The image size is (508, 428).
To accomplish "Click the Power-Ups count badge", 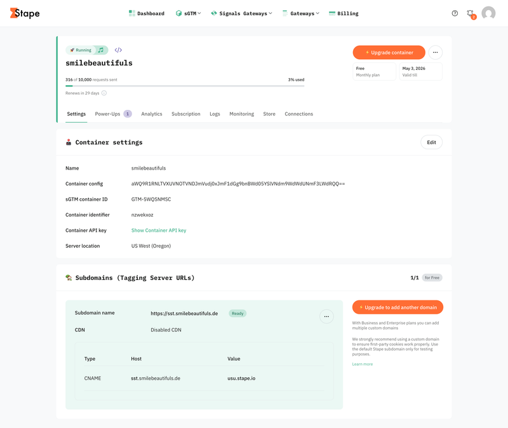I will (x=128, y=114).
